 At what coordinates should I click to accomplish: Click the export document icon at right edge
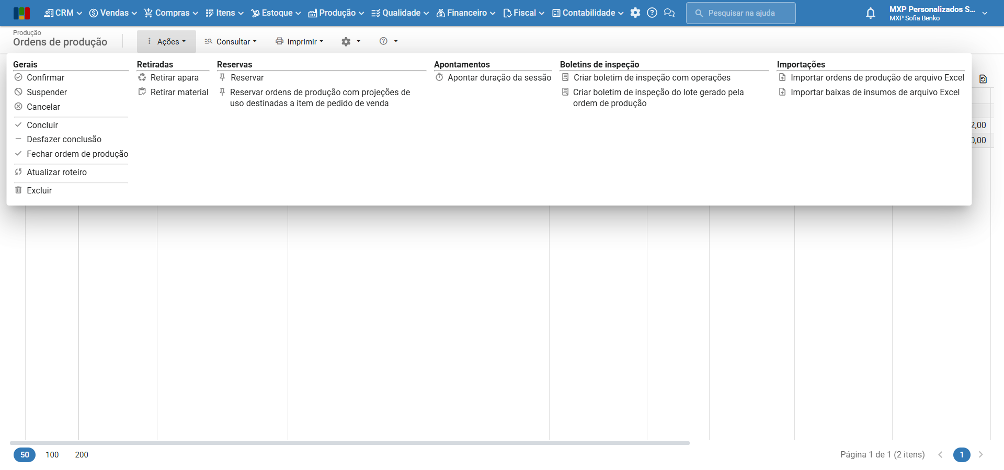coord(983,79)
